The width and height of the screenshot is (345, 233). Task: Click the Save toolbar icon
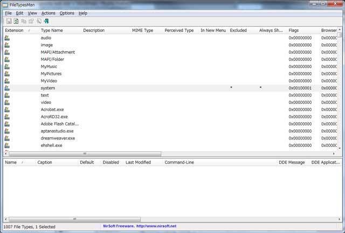(x=9, y=21)
